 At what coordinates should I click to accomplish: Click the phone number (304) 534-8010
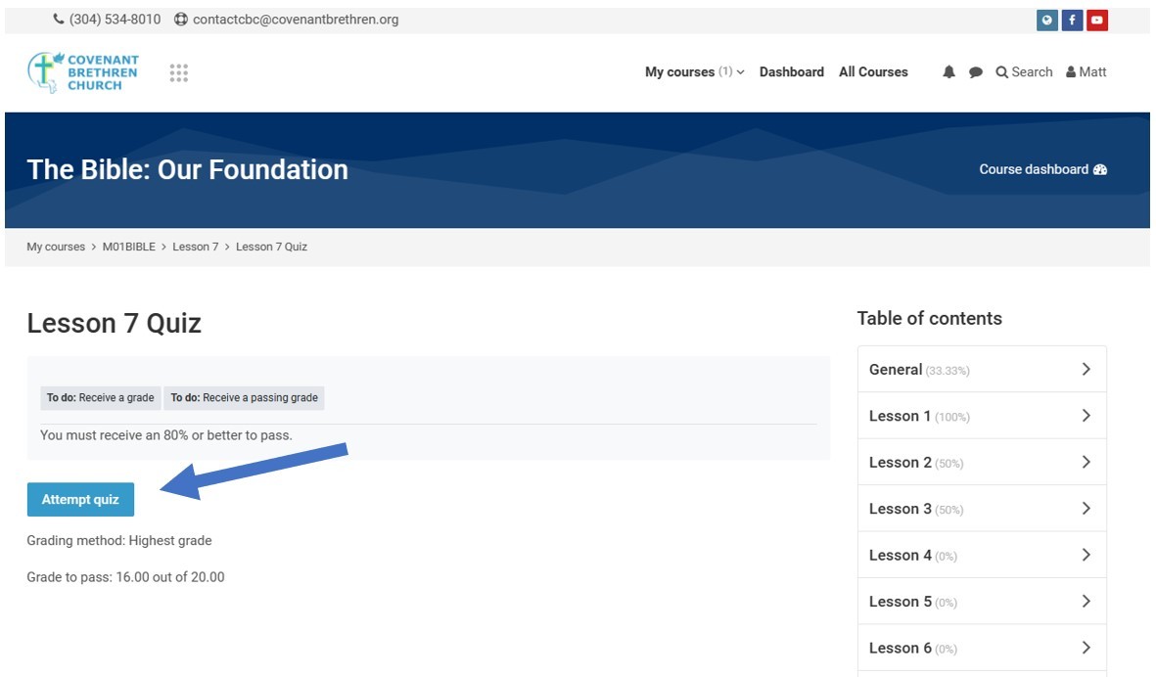click(x=115, y=20)
